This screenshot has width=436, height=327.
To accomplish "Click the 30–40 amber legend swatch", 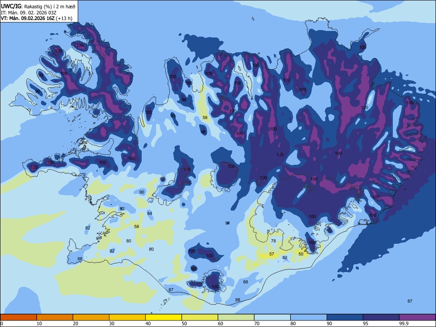I will coord(127,317).
